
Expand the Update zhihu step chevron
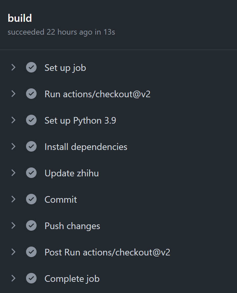coord(13,173)
